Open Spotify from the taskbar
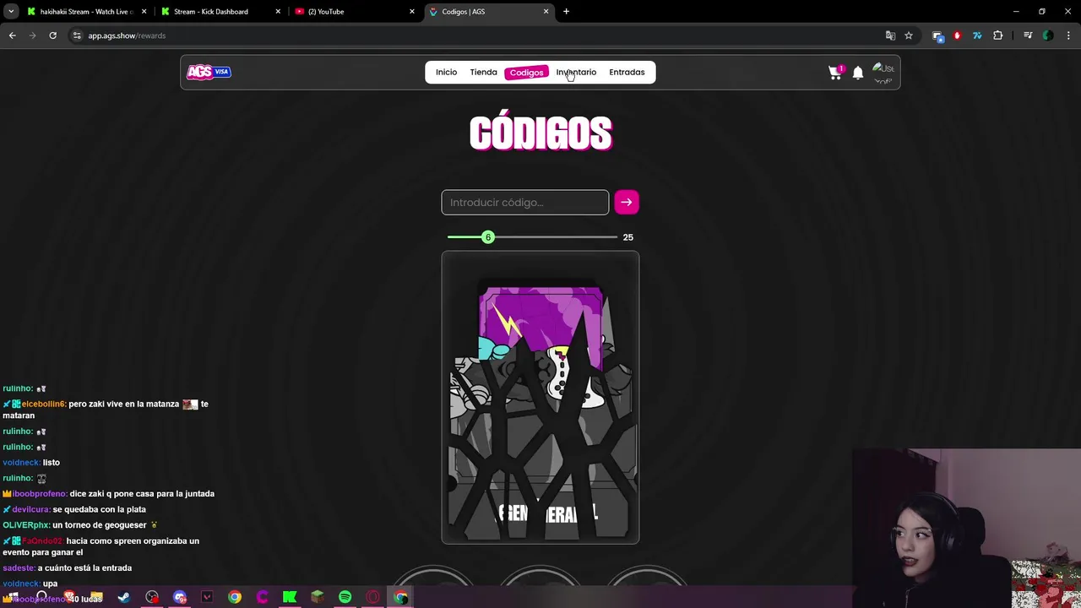The image size is (1081, 608). [345, 597]
